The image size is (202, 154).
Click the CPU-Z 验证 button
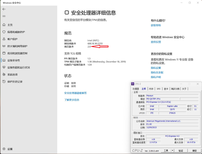coord(181,150)
